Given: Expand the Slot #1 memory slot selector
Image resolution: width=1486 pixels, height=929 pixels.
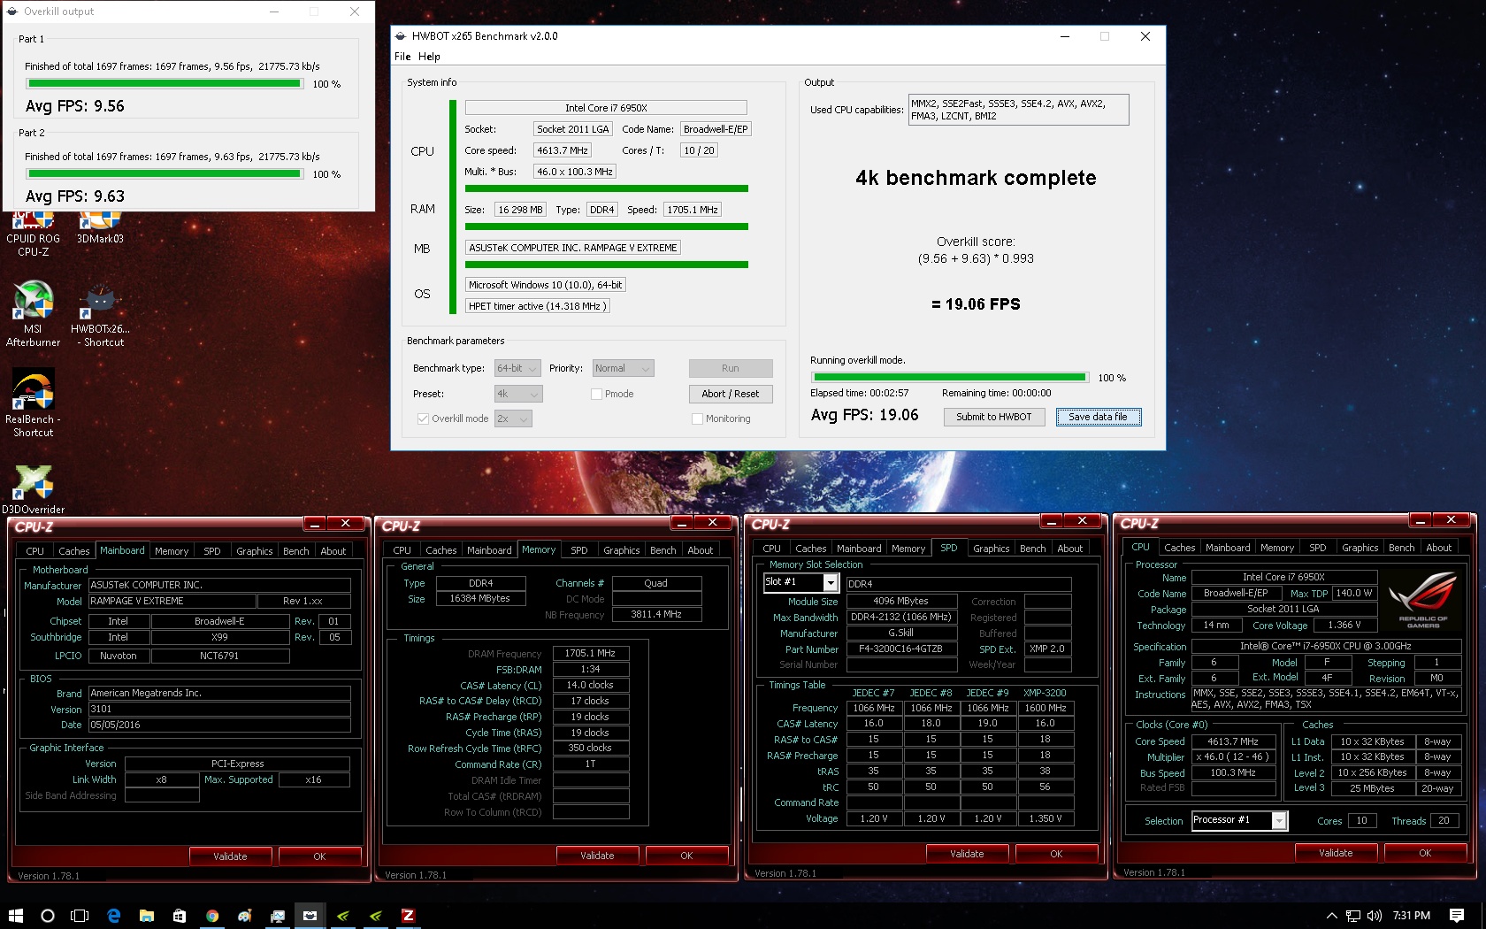Looking at the screenshot, I should click(x=831, y=582).
